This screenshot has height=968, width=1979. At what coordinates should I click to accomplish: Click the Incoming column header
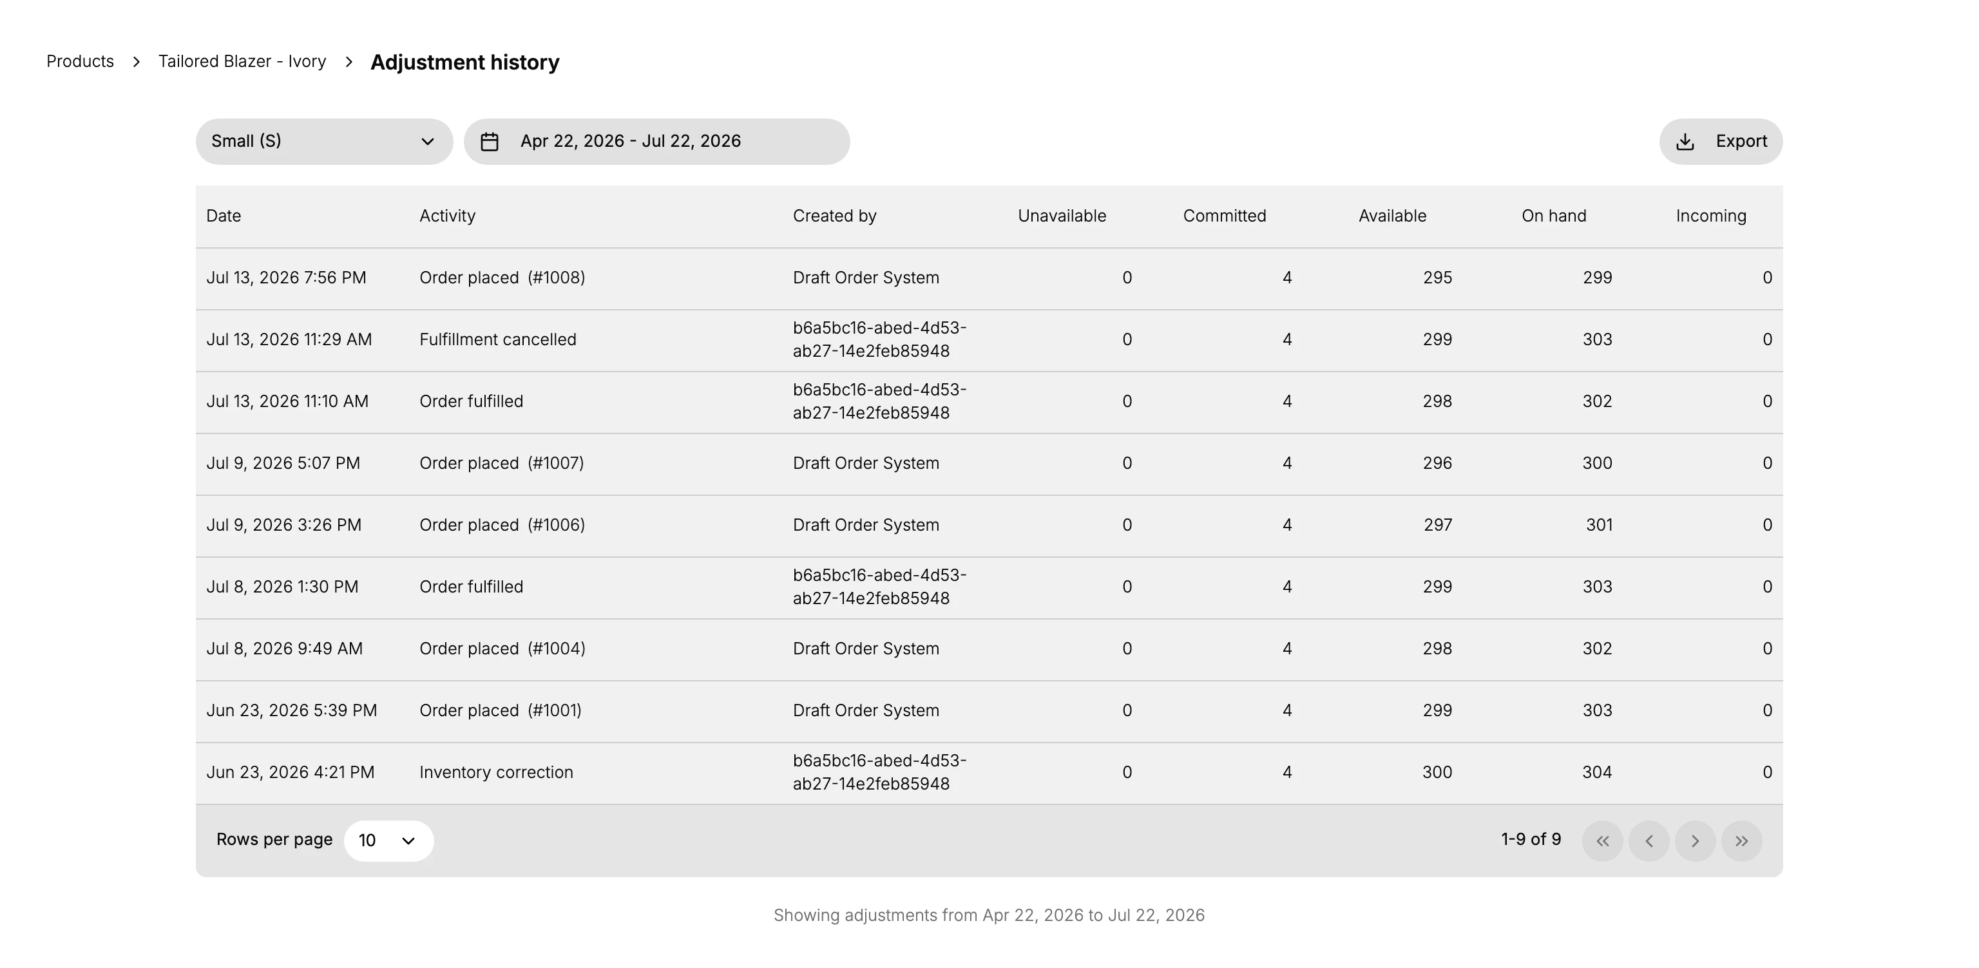[1711, 216]
